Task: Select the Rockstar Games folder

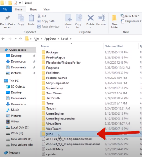Action: (x=56, y=78)
